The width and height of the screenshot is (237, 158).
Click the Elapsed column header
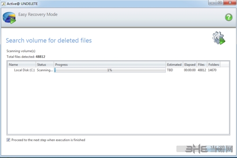click(x=190, y=65)
